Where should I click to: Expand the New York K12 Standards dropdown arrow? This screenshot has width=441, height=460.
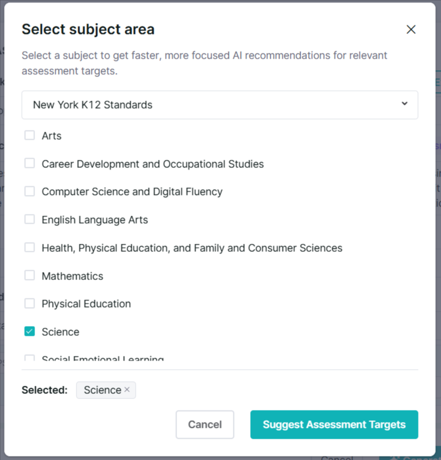(405, 103)
